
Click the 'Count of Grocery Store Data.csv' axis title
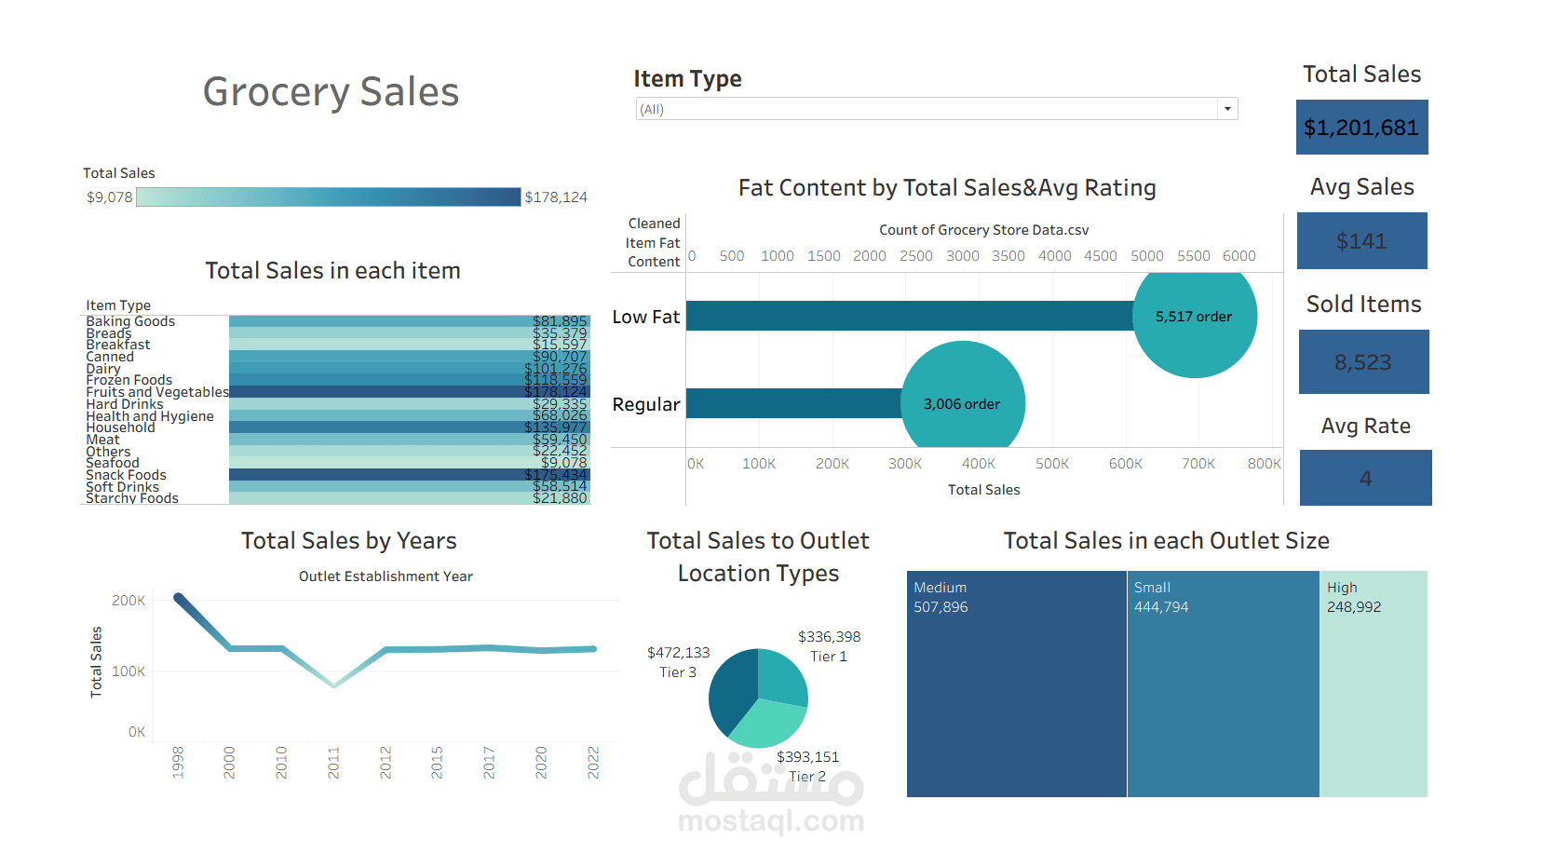(983, 230)
